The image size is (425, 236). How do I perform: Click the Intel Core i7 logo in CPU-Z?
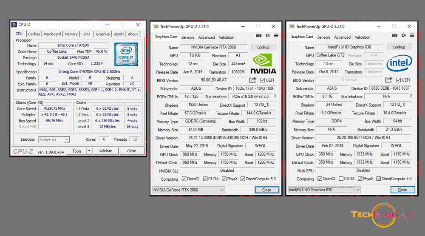pyautogui.click(x=126, y=54)
